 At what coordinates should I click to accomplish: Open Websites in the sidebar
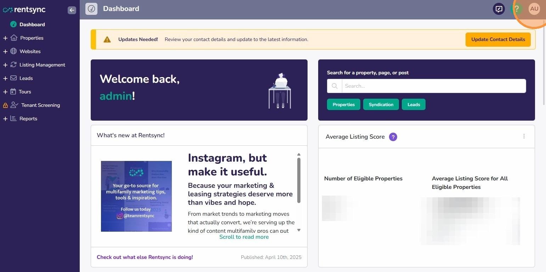click(x=30, y=51)
